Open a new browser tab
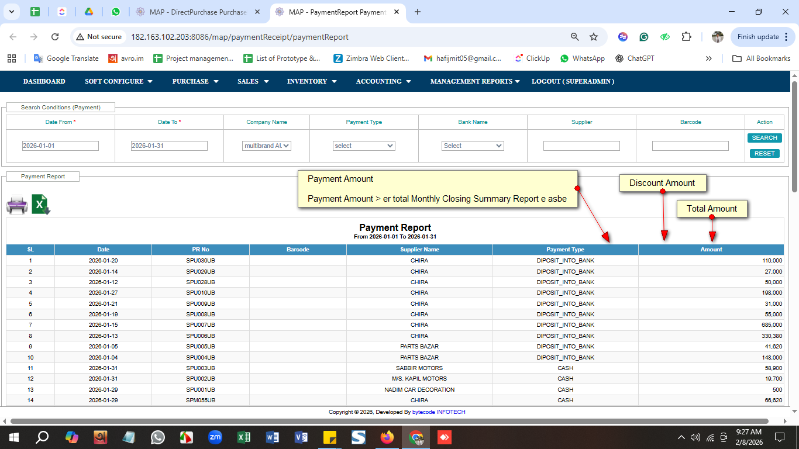 (418, 12)
